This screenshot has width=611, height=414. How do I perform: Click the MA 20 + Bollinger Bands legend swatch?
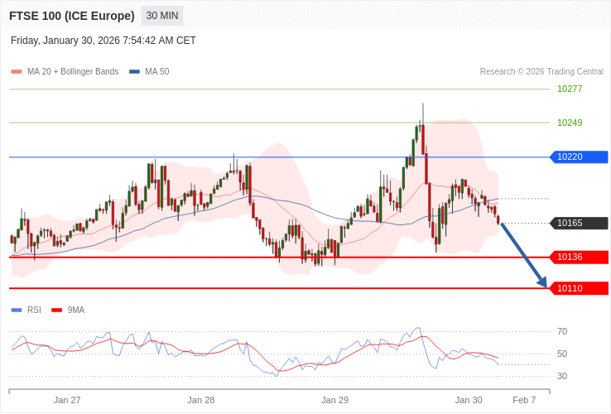[17, 72]
